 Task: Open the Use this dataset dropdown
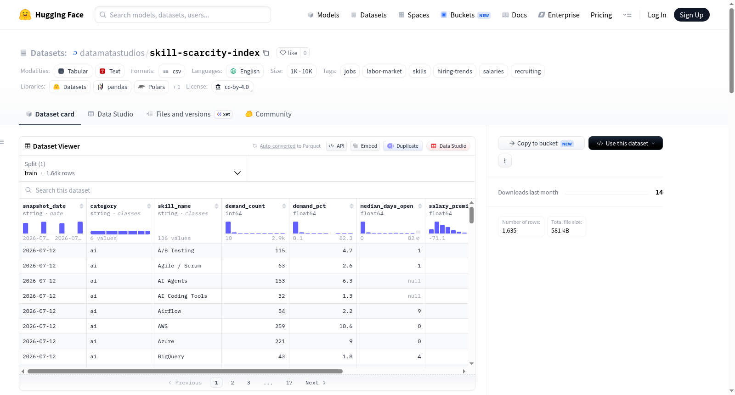tap(625, 143)
